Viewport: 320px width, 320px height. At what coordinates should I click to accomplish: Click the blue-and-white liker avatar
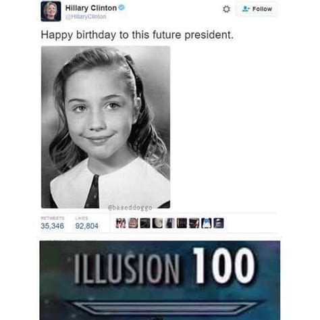pos(207,223)
